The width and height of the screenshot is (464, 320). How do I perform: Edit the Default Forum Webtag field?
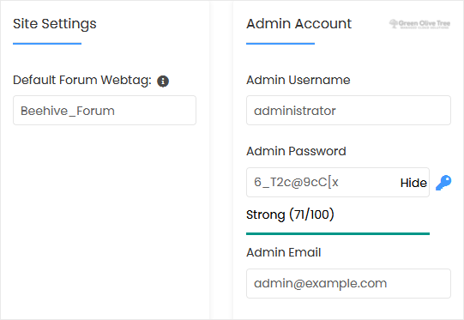click(x=105, y=111)
